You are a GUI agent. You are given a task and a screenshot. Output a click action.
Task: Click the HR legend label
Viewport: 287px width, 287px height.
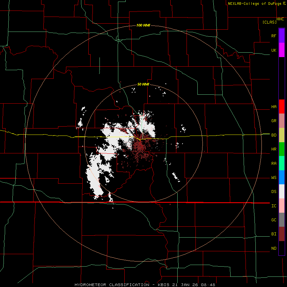274,149
